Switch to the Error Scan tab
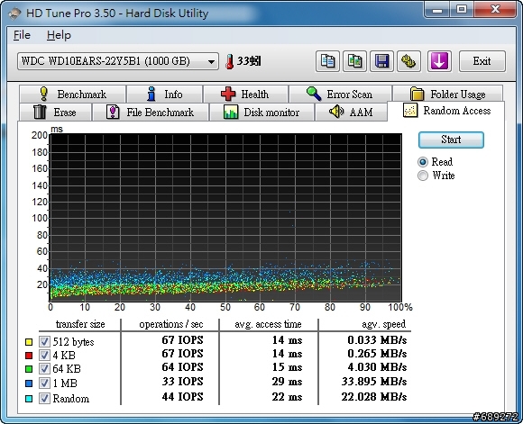 point(340,94)
